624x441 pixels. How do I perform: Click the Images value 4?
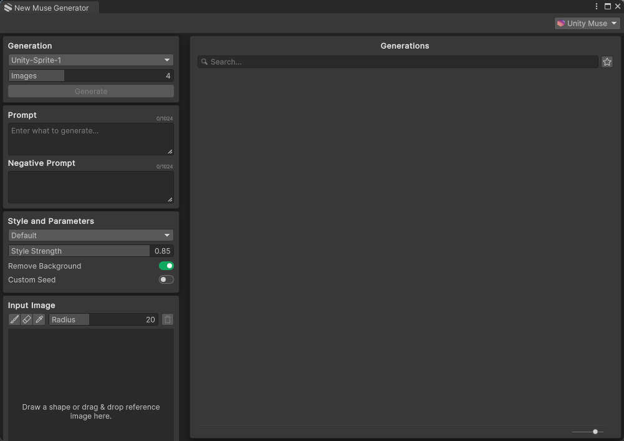tap(168, 75)
